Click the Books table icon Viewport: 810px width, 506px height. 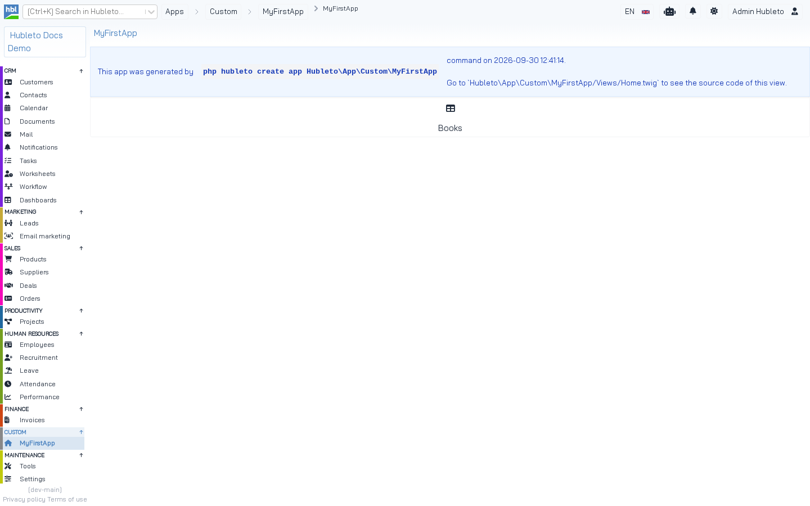tap(450, 109)
